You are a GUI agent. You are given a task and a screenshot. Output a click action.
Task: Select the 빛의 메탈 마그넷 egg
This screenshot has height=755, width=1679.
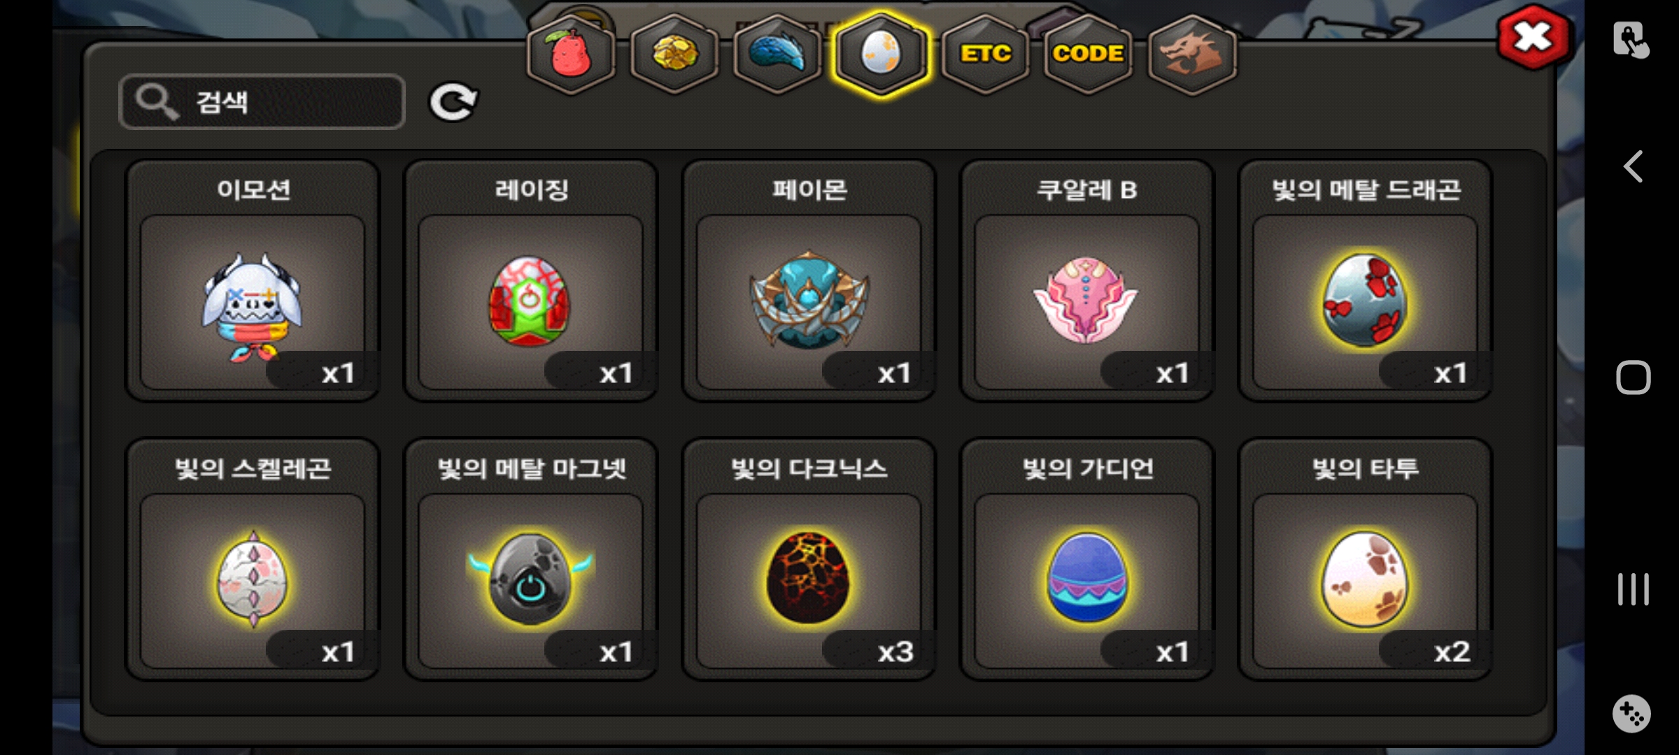530,559
